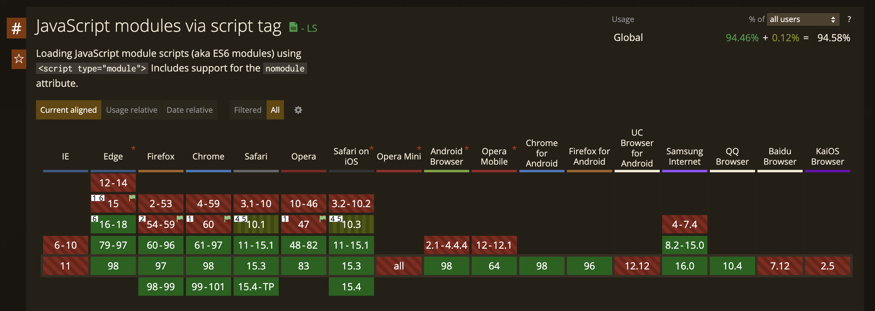Select Edge 16-18 cell
This screenshot has height=311, width=875.
point(113,224)
